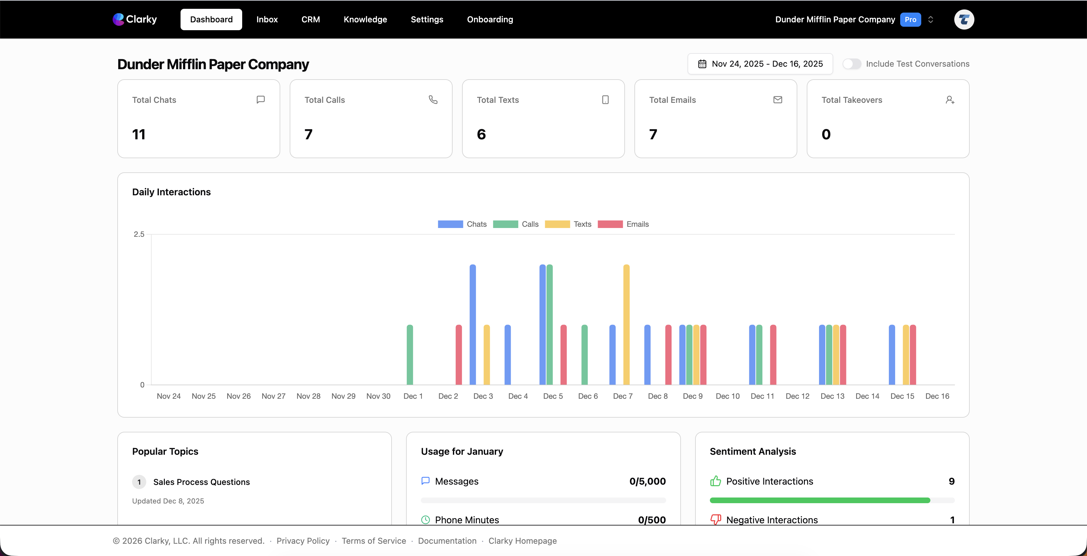The height and width of the screenshot is (556, 1087).
Task: Click the Clarky logo icon
Action: [x=119, y=19]
